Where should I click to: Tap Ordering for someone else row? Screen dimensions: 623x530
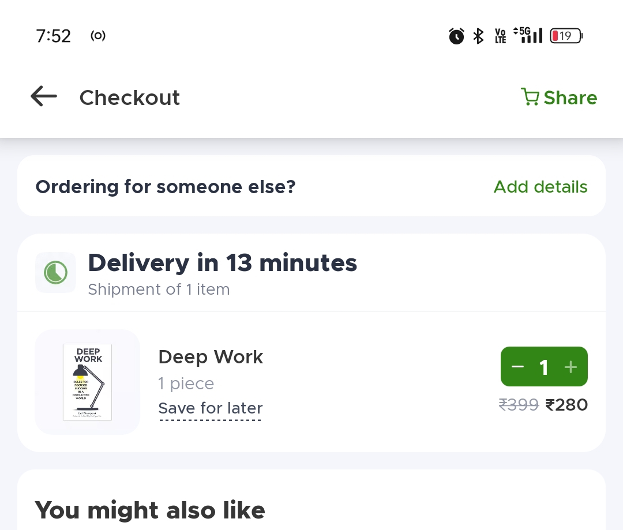point(166,187)
